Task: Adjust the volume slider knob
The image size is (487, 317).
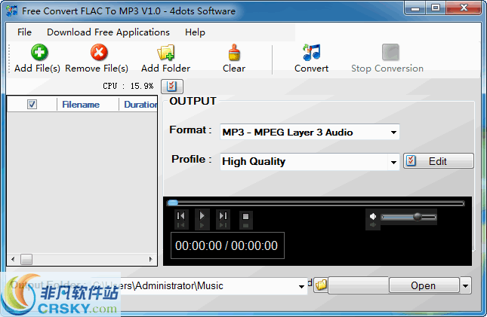Action: pyautogui.click(x=418, y=217)
